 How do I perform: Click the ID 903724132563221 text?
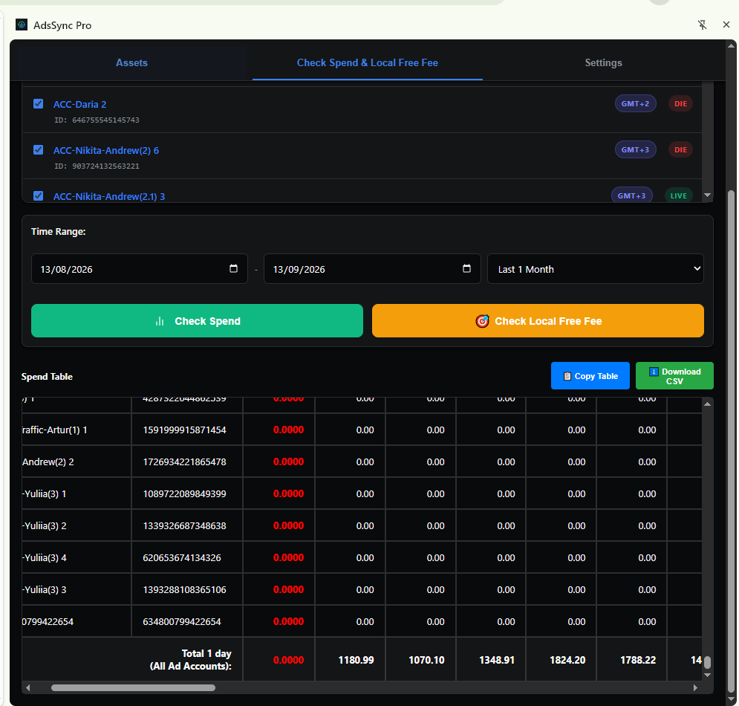tap(97, 166)
